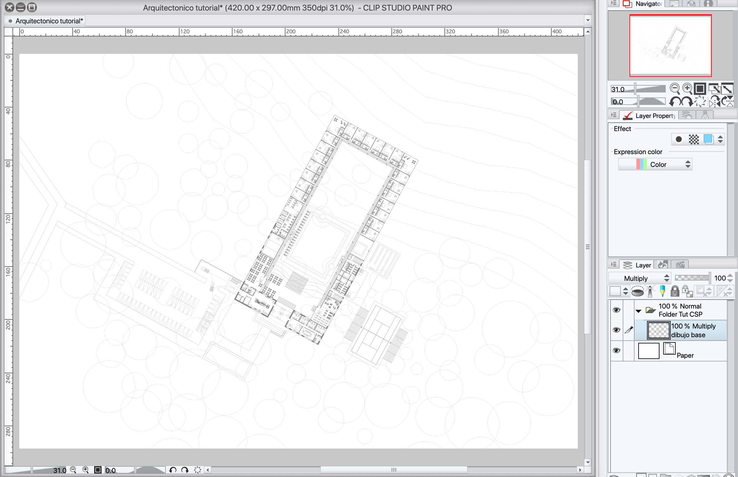Click Zoom In magnifier in Navigator
738x477 pixels.
point(687,89)
